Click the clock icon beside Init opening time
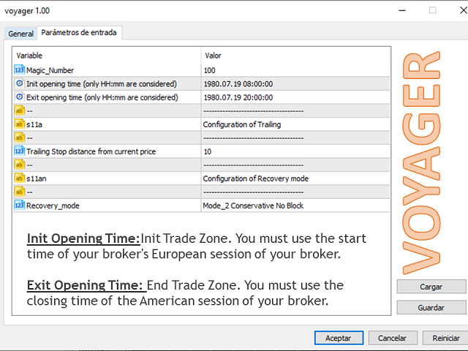The image size is (468, 351). (x=20, y=83)
